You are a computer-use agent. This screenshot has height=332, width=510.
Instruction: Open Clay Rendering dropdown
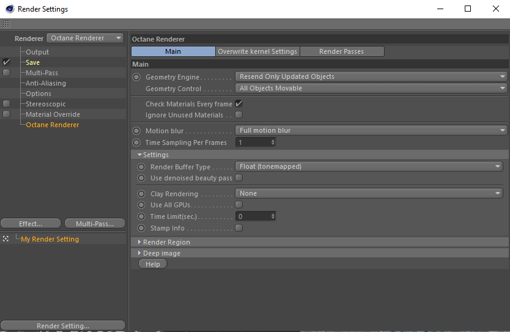click(369, 193)
